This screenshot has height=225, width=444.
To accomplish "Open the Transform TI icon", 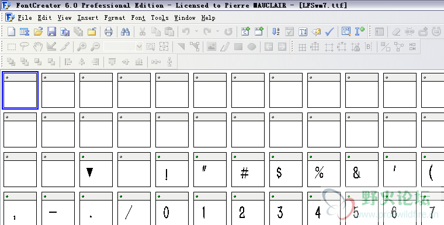I will (303, 31).
